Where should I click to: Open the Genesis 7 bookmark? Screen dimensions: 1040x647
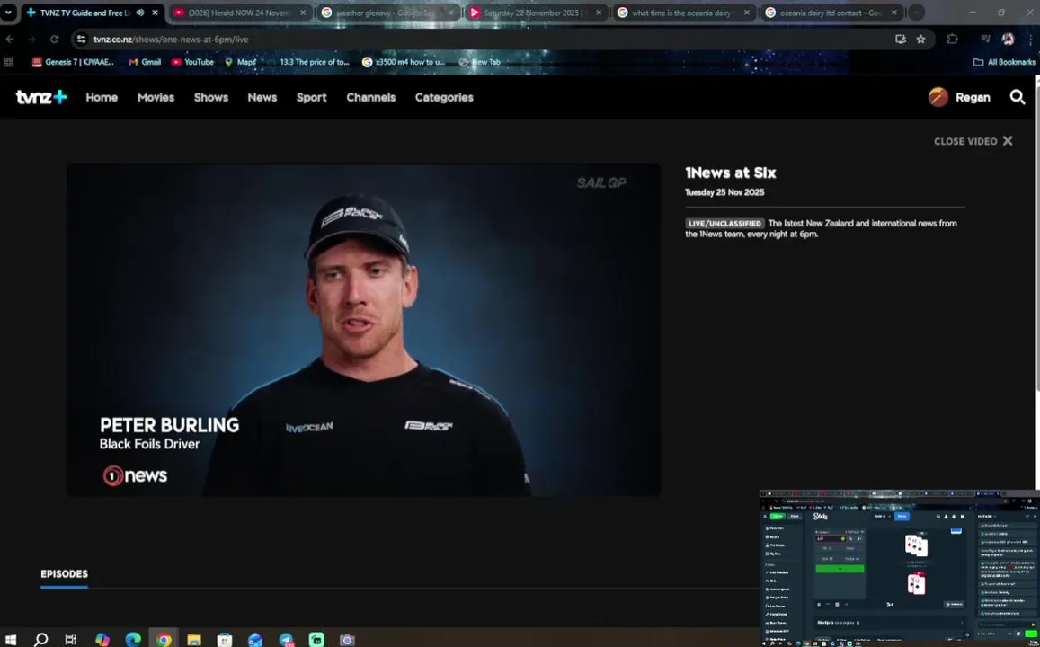pyautogui.click(x=73, y=62)
